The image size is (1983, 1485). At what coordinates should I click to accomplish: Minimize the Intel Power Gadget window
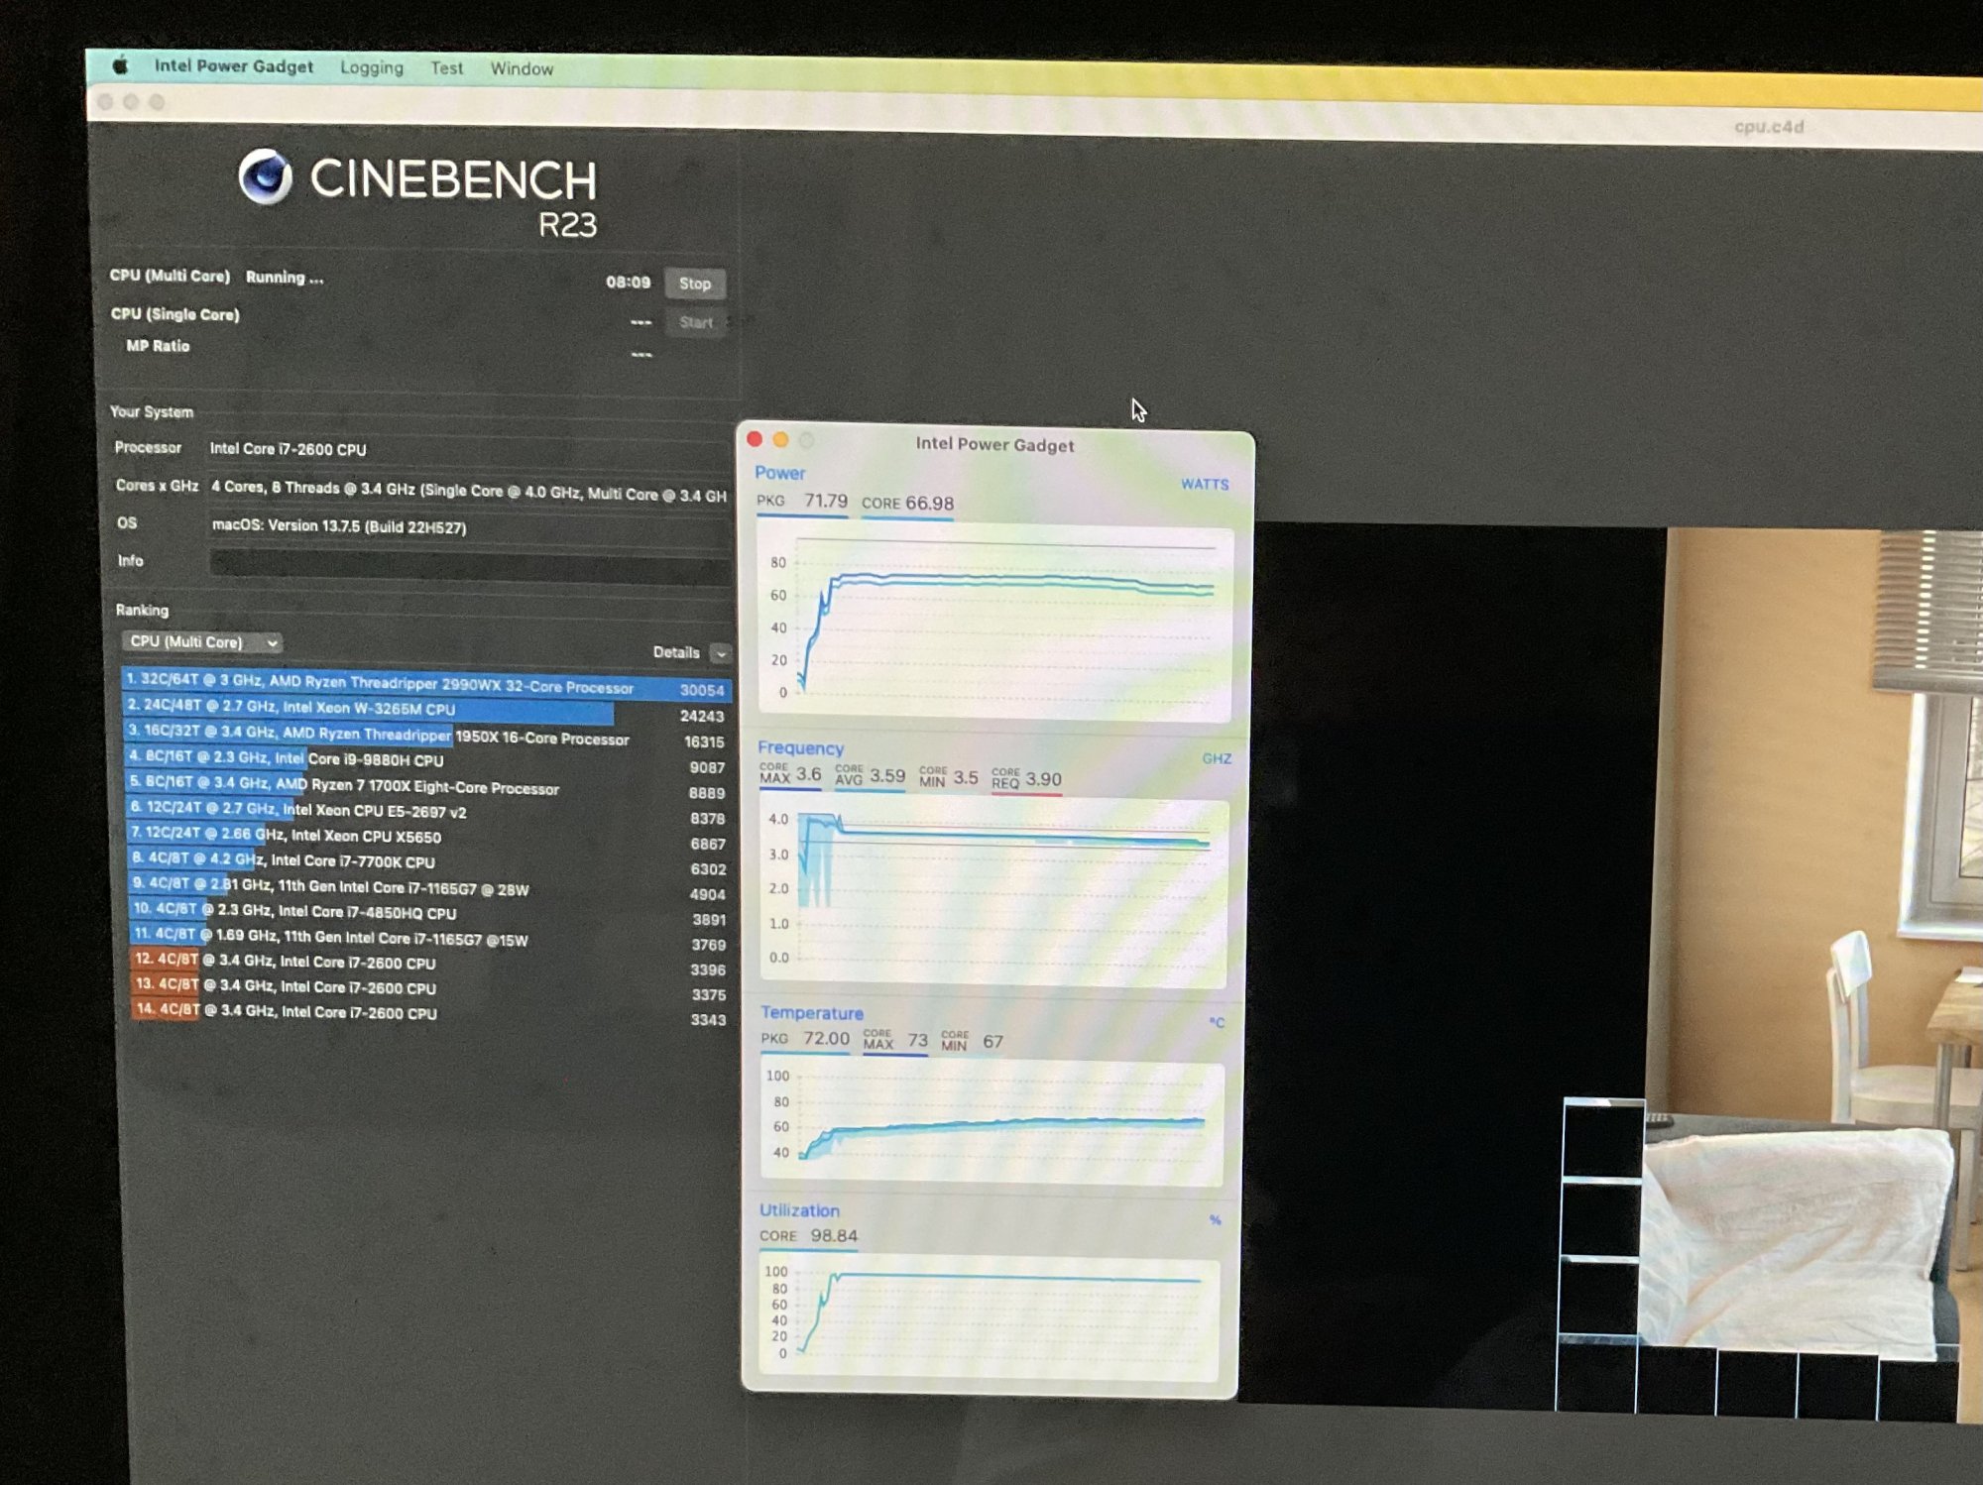pos(780,440)
